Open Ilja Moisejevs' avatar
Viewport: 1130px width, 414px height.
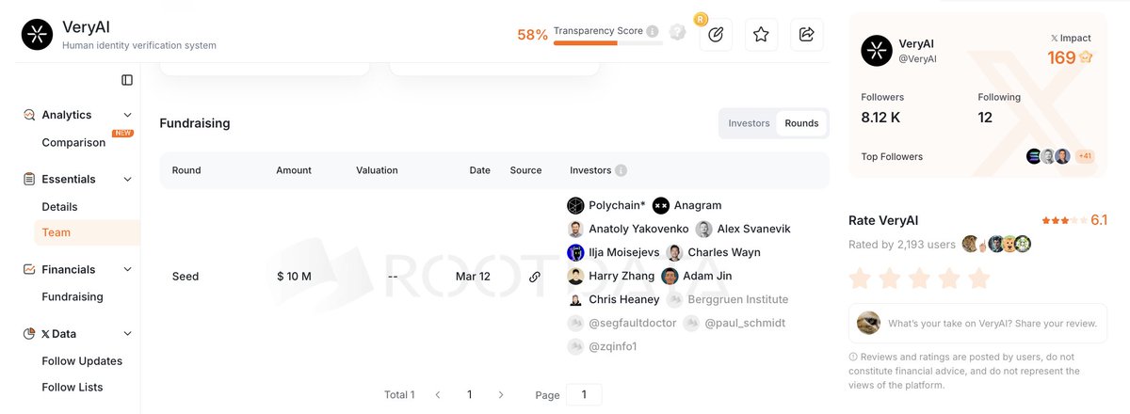(575, 252)
